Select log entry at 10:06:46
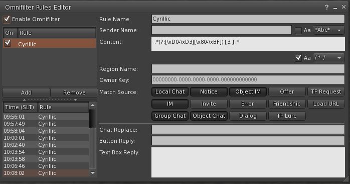The width and height of the screenshot is (350, 184). (46, 166)
